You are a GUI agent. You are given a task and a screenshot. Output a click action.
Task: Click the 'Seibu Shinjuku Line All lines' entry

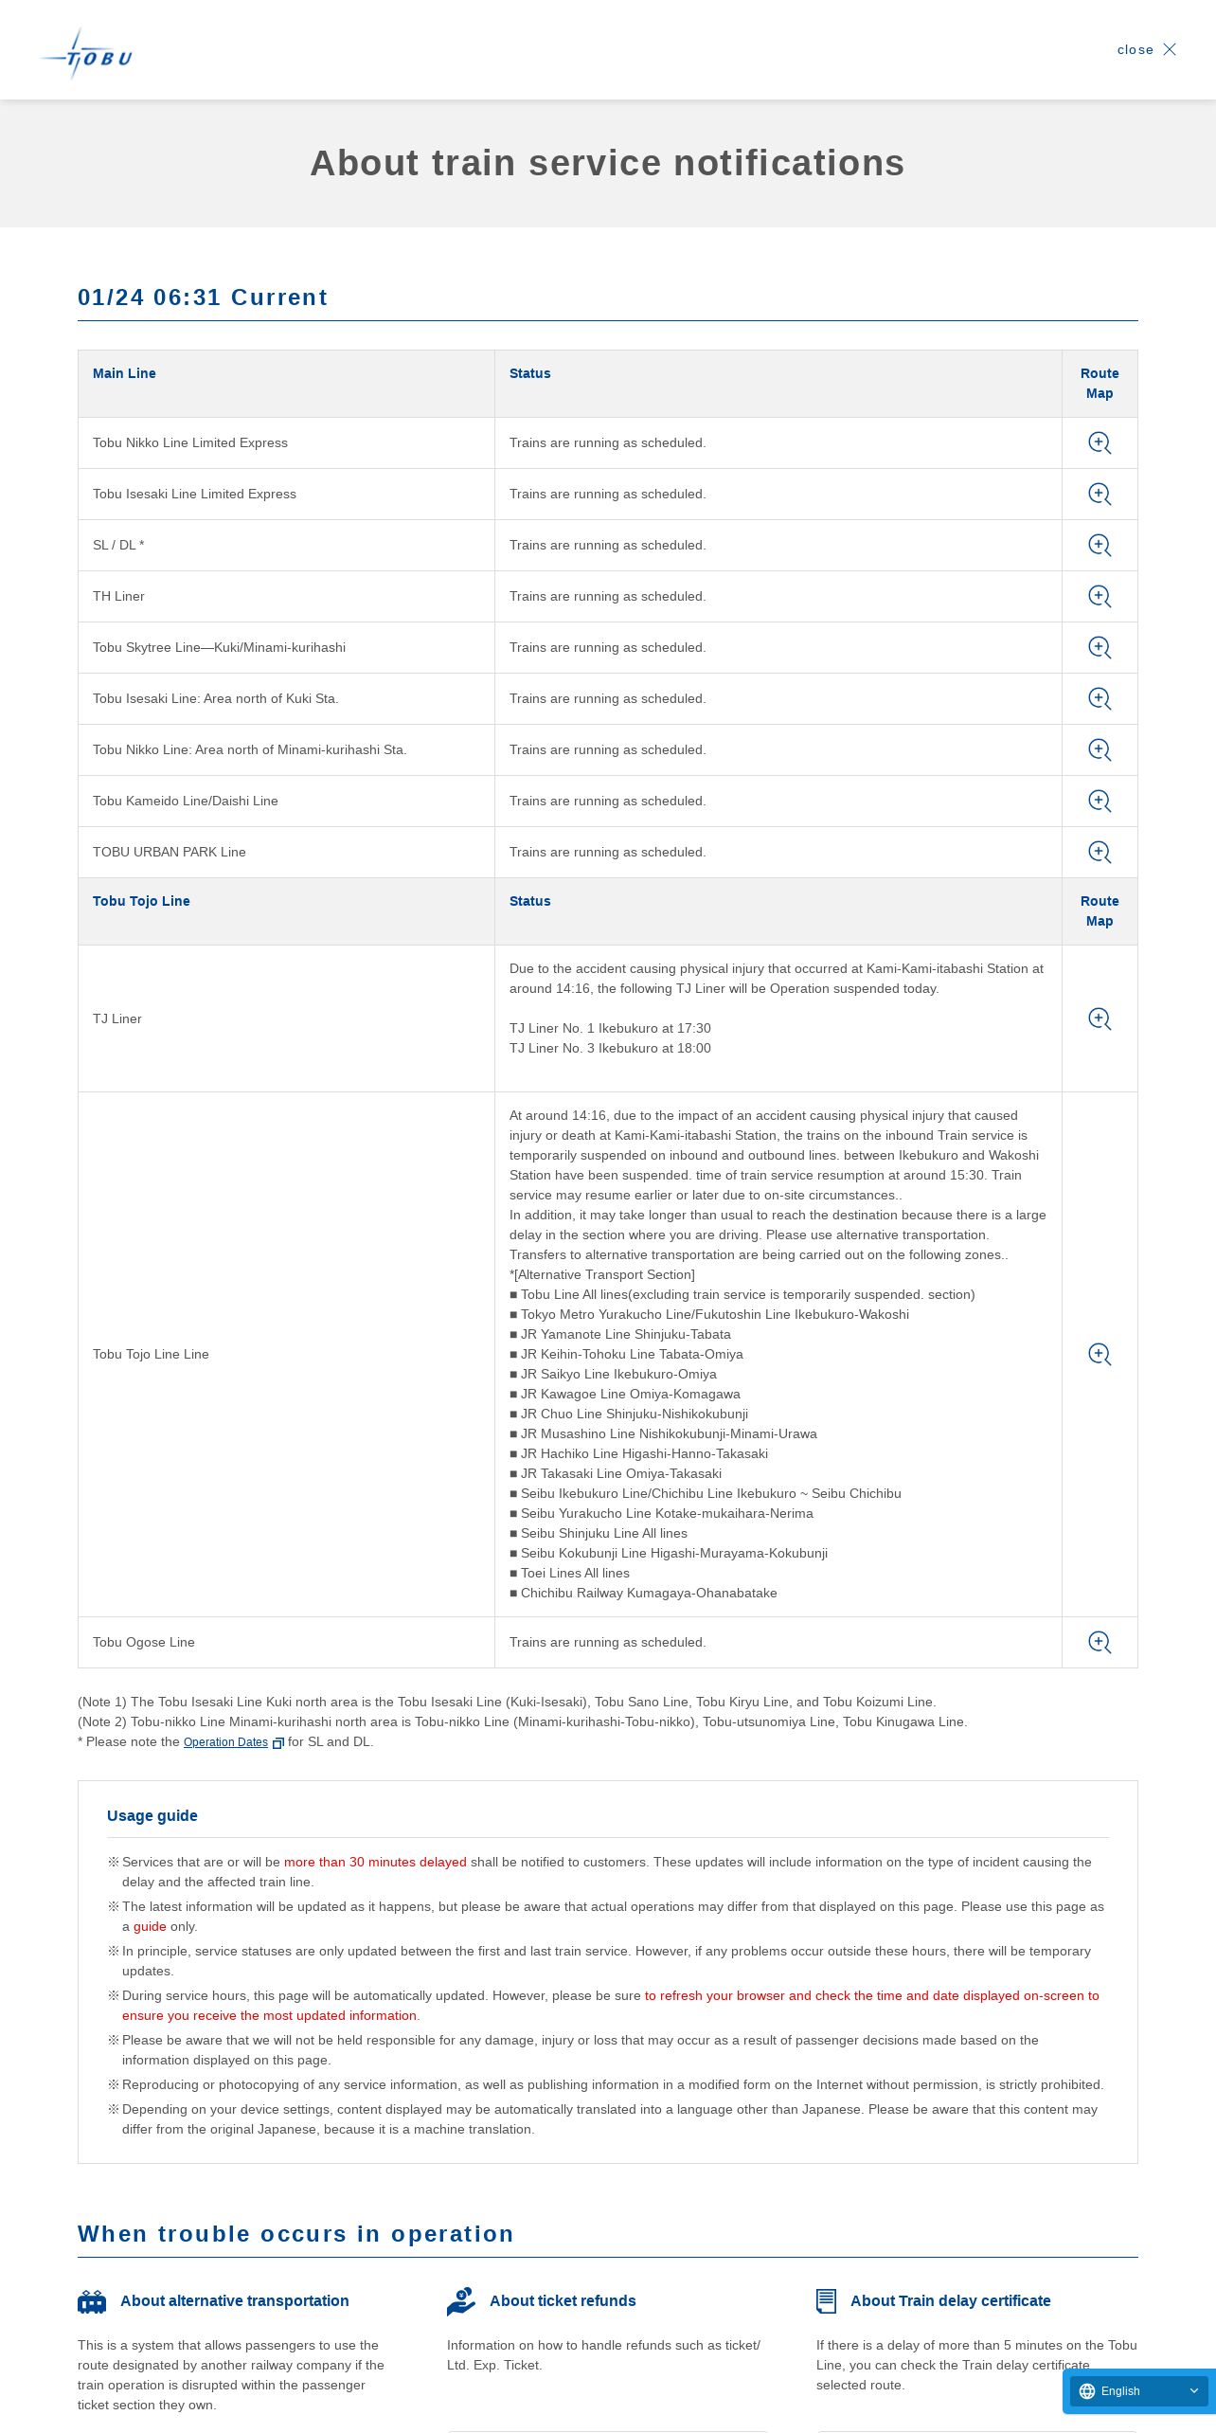(x=599, y=1533)
